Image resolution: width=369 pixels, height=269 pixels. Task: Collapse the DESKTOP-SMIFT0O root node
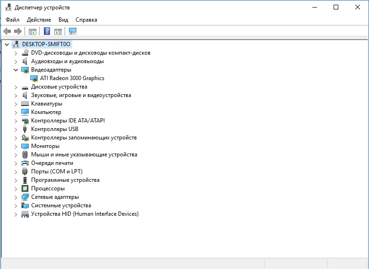pyautogui.click(x=7, y=44)
